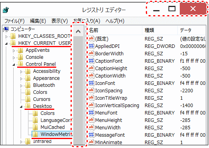Select the Bluetooth tree key
Image resolution: width=209 pixels, height=148 pixels.
coord(44,85)
